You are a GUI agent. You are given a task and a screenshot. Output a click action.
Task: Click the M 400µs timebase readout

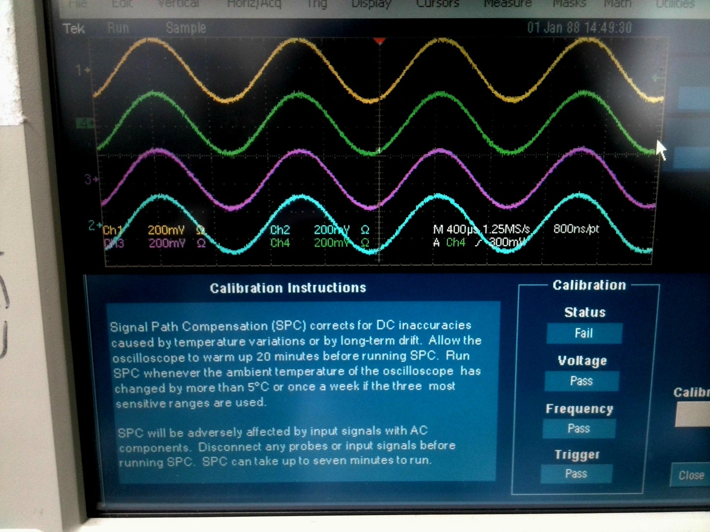pos(455,229)
